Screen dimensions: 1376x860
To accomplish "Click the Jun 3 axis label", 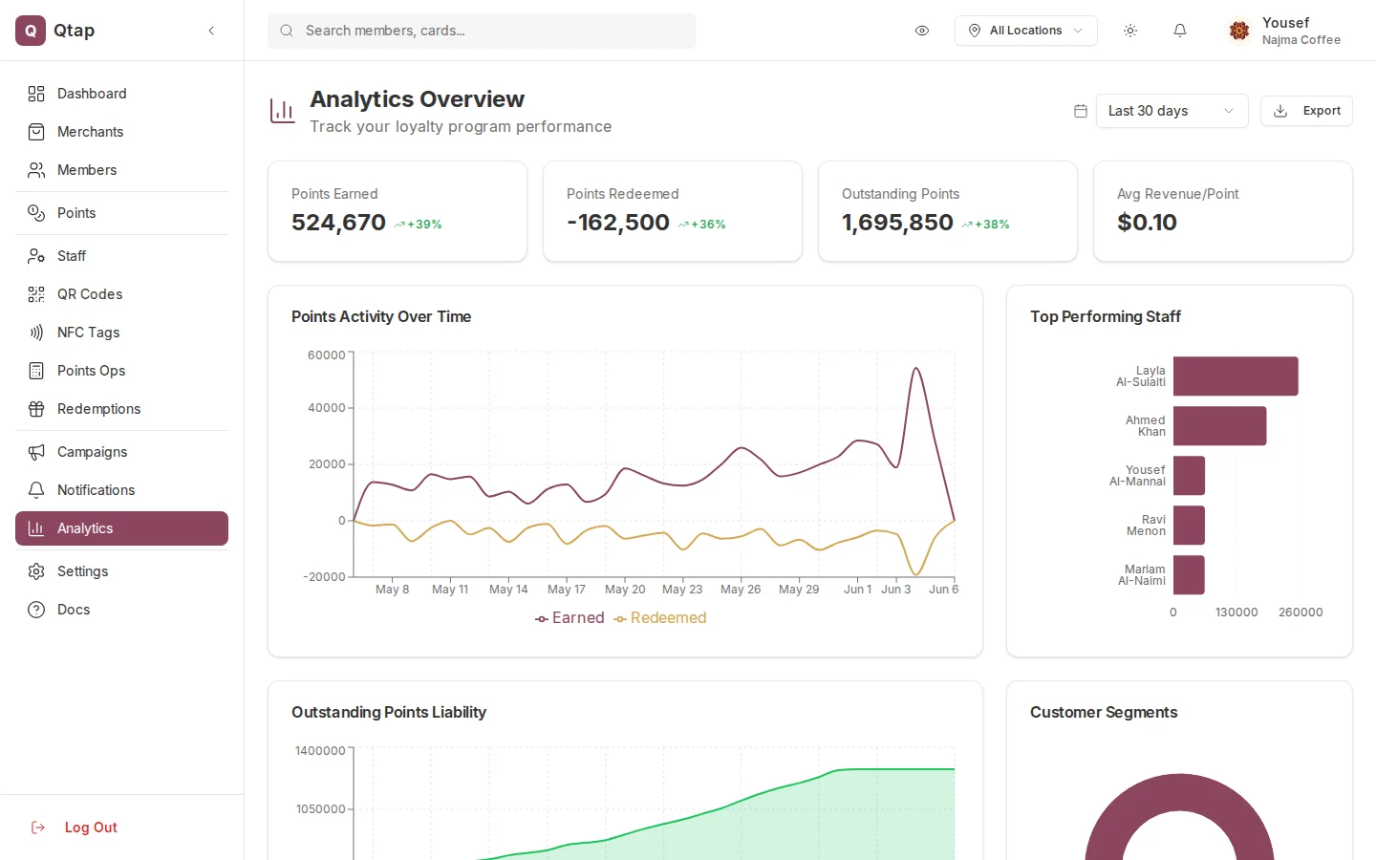I will [x=896, y=590].
